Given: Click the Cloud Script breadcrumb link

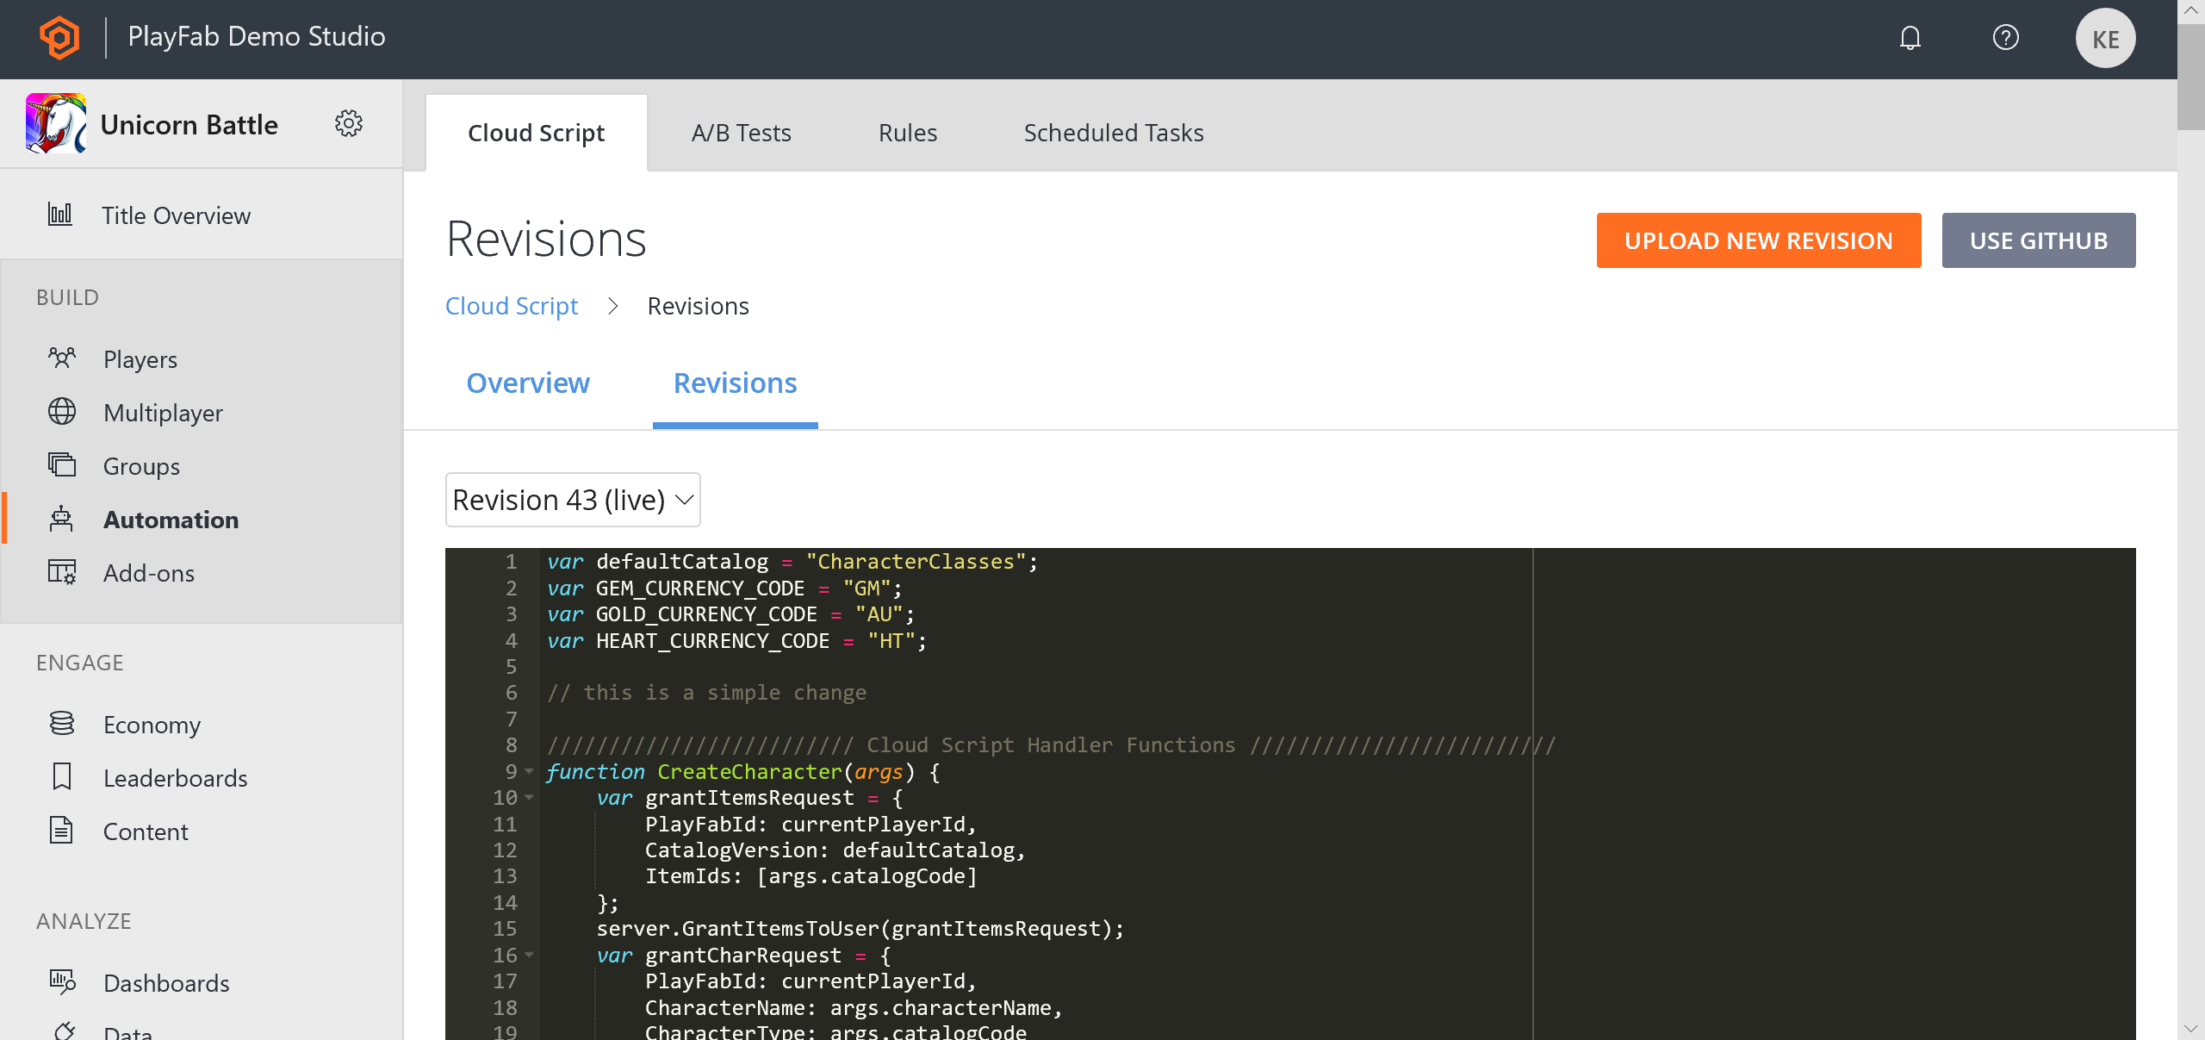Looking at the screenshot, I should (512, 305).
